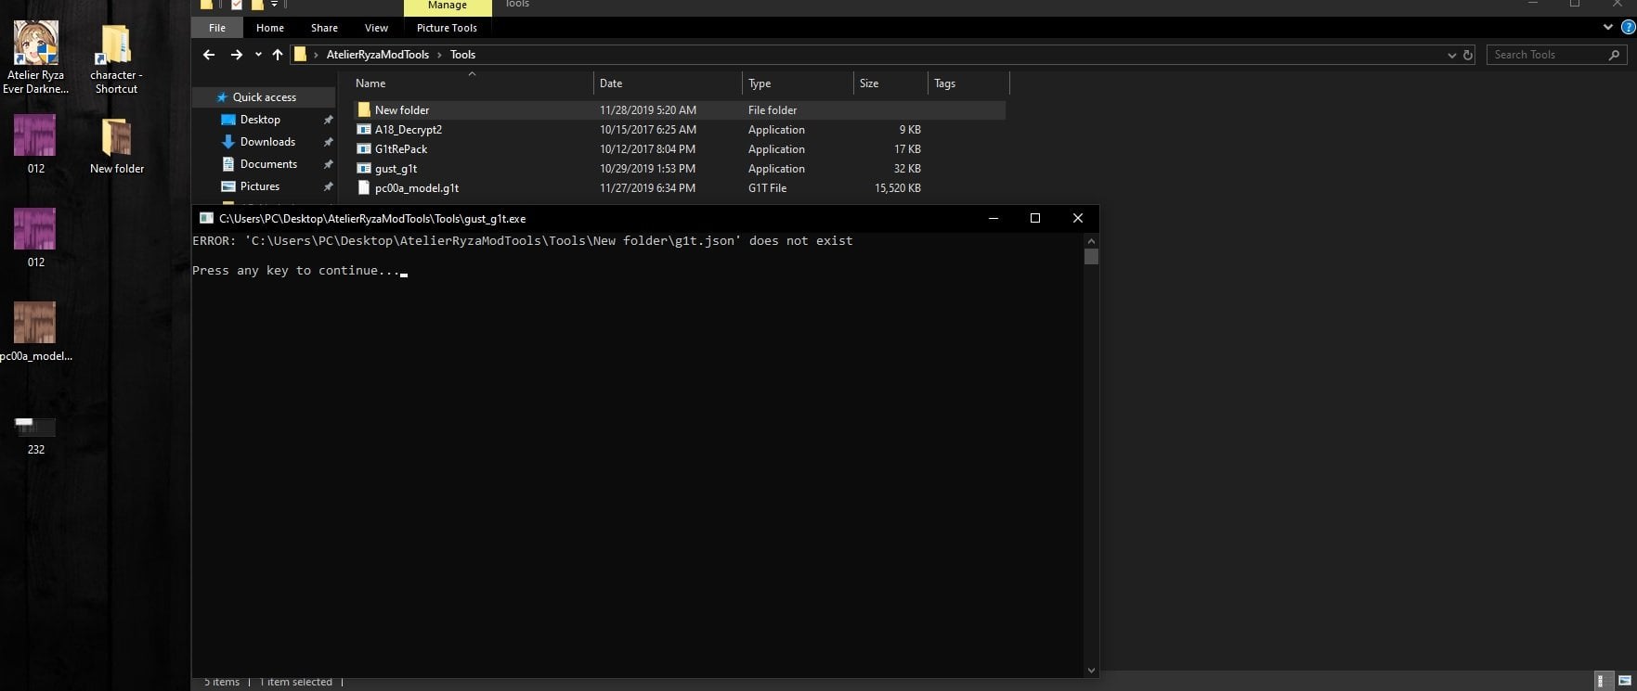Select Quick access in navigation pane
This screenshot has height=691, width=1637.
(x=264, y=97)
